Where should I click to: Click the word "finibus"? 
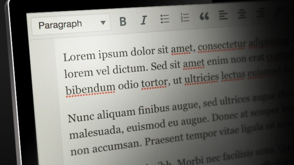(154, 109)
